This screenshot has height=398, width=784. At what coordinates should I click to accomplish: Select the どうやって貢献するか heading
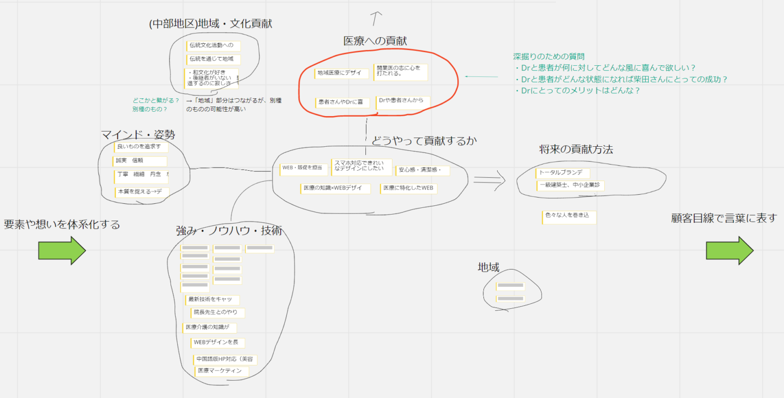pyautogui.click(x=424, y=141)
